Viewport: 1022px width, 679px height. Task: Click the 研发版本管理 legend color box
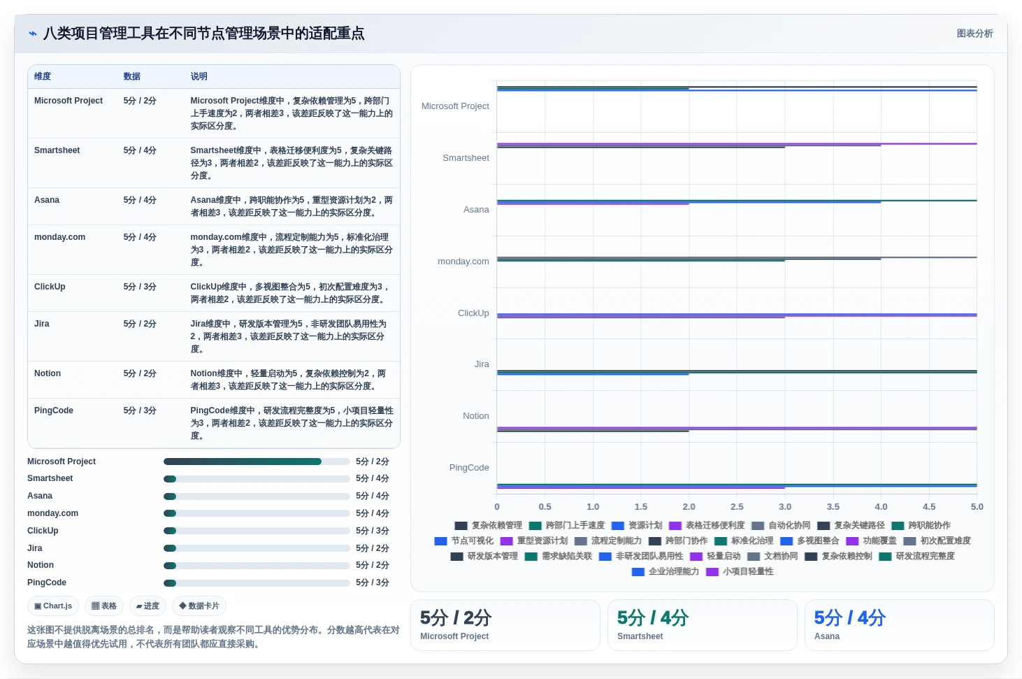coord(456,557)
